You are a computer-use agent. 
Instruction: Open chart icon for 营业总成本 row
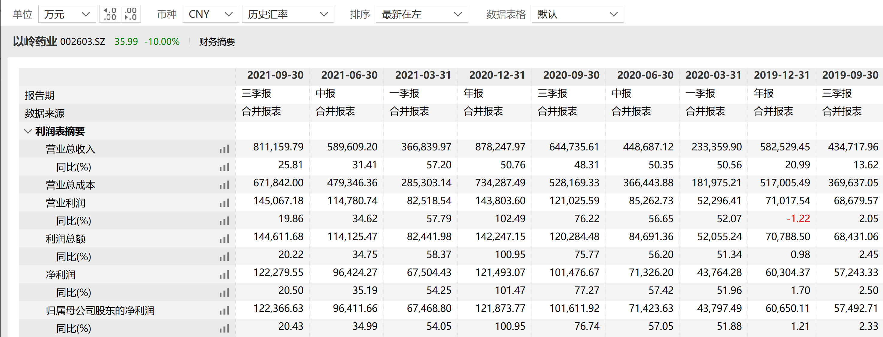pyautogui.click(x=224, y=185)
